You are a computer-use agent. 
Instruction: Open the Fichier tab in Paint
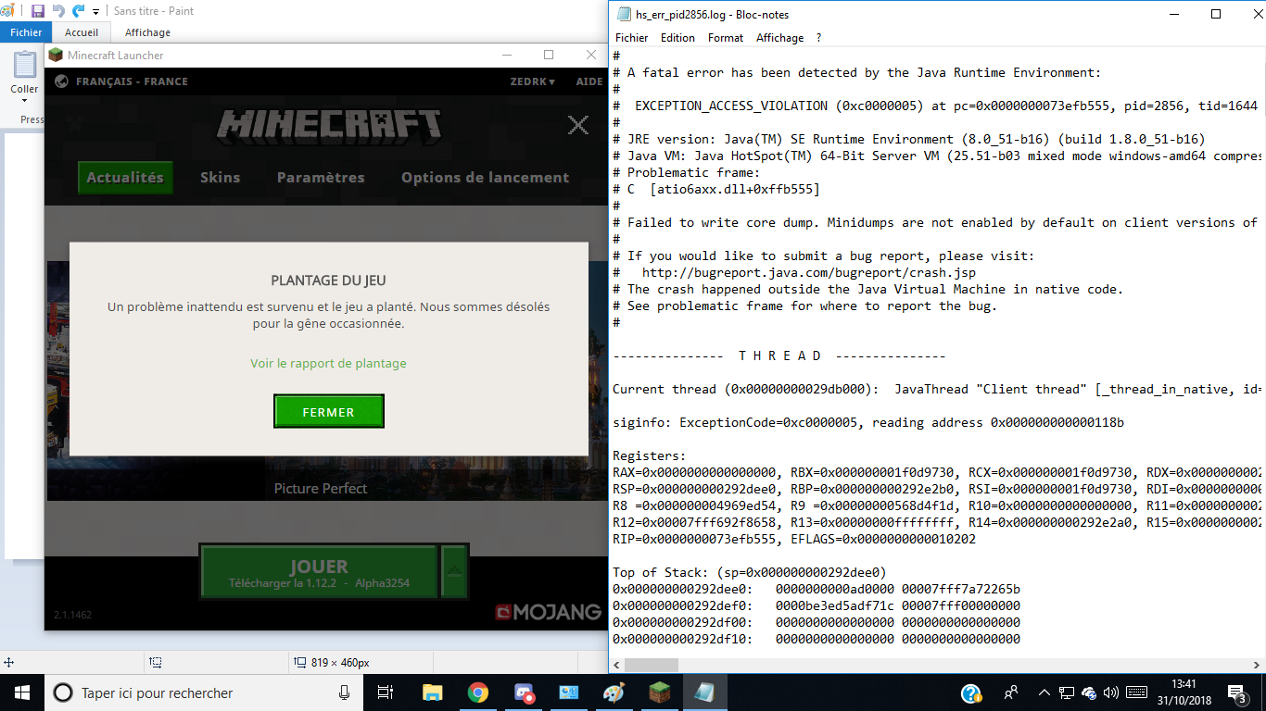pyautogui.click(x=26, y=32)
